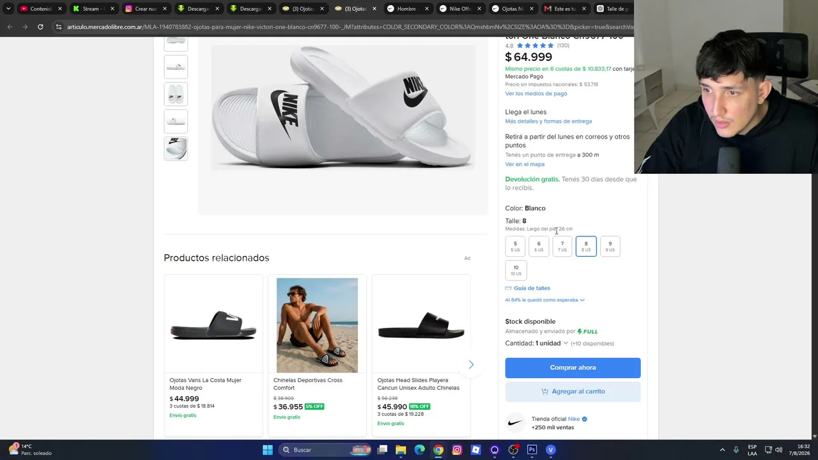Open the tab list dropdown arrow in Chrome
Viewport: 818px width, 460px height.
[8, 8]
